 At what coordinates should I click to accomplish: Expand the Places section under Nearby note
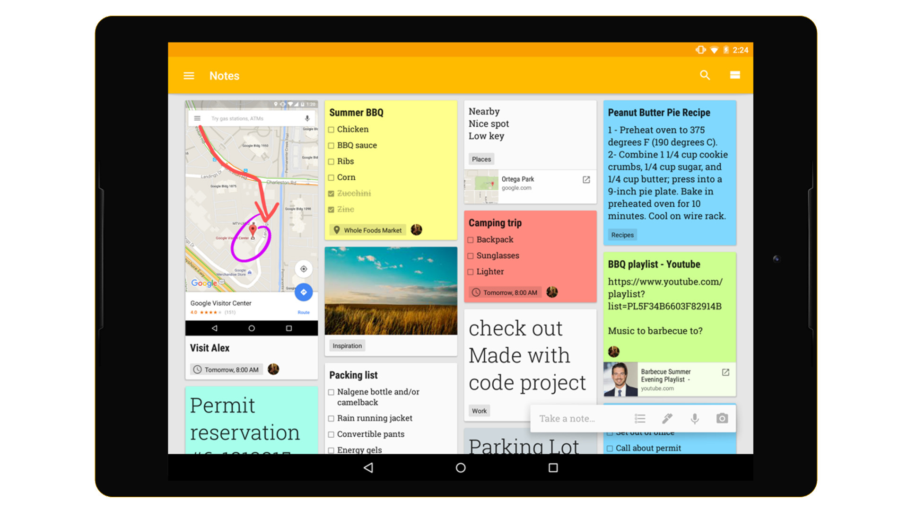pyautogui.click(x=481, y=159)
